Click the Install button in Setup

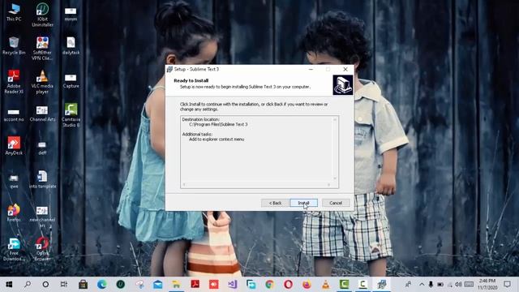pyautogui.click(x=303, y=203)
